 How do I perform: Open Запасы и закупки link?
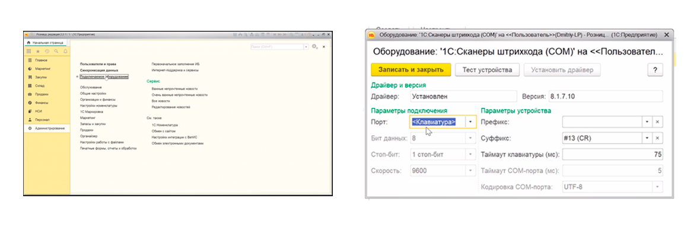pyautogui.click(x=93, y=124)
